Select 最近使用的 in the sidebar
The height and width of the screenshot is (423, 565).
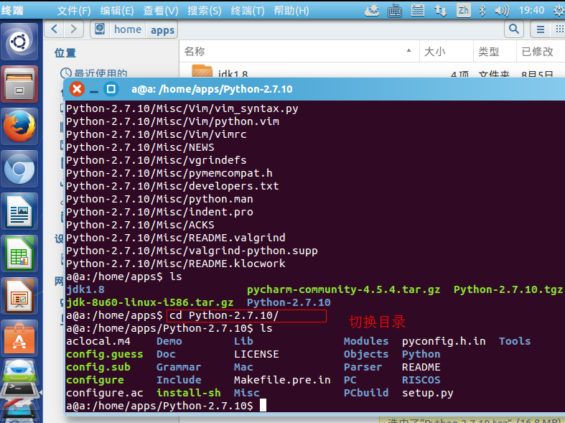94,73
